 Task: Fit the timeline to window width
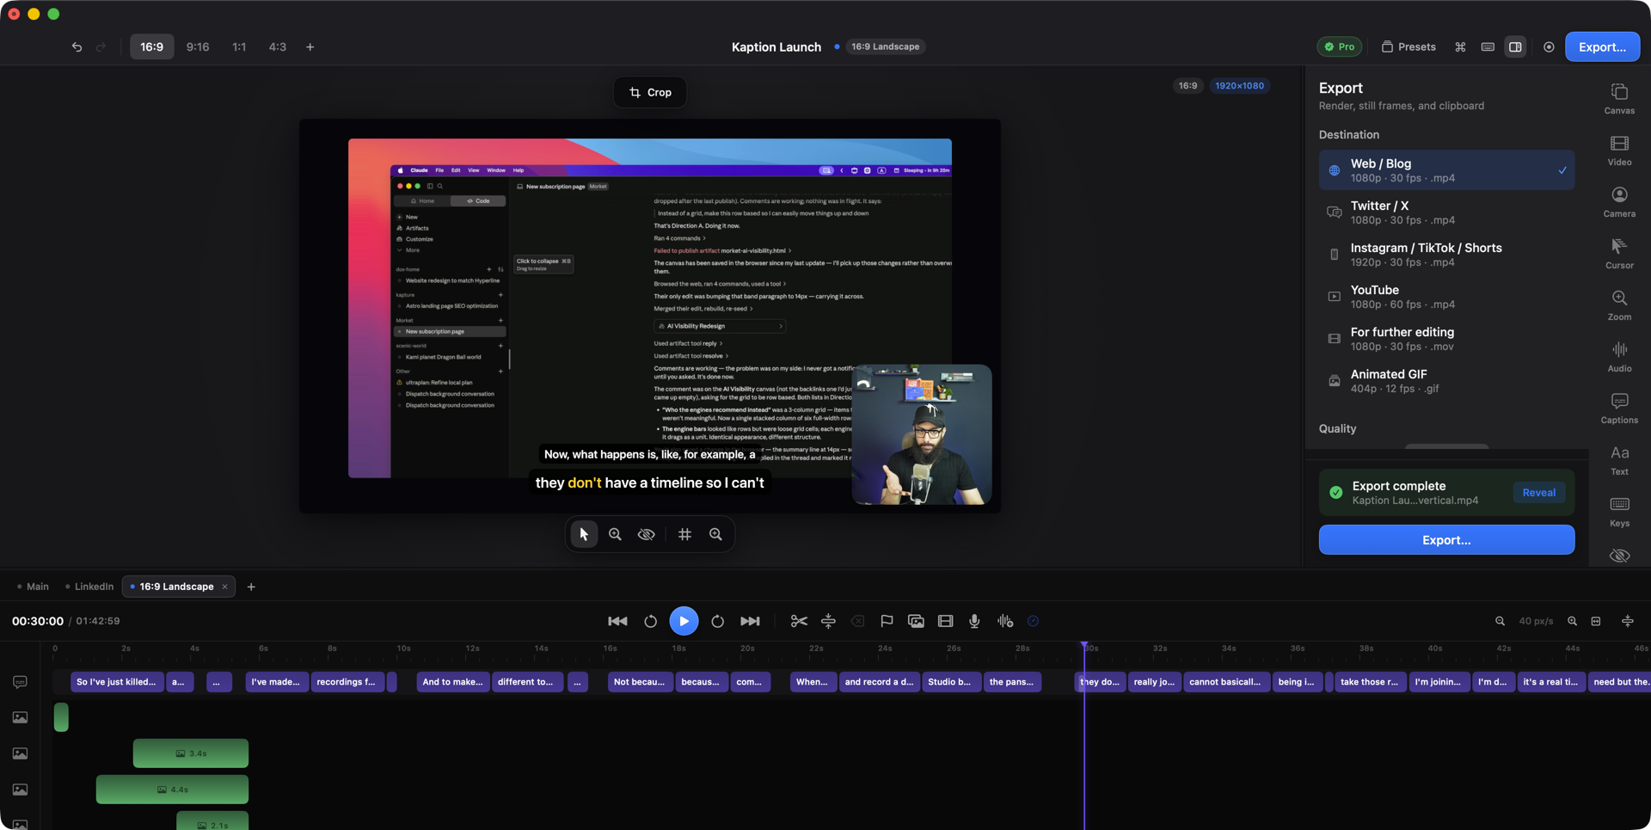1596,621
